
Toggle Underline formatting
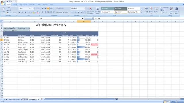pyautogui.click(x=25, y=12)
